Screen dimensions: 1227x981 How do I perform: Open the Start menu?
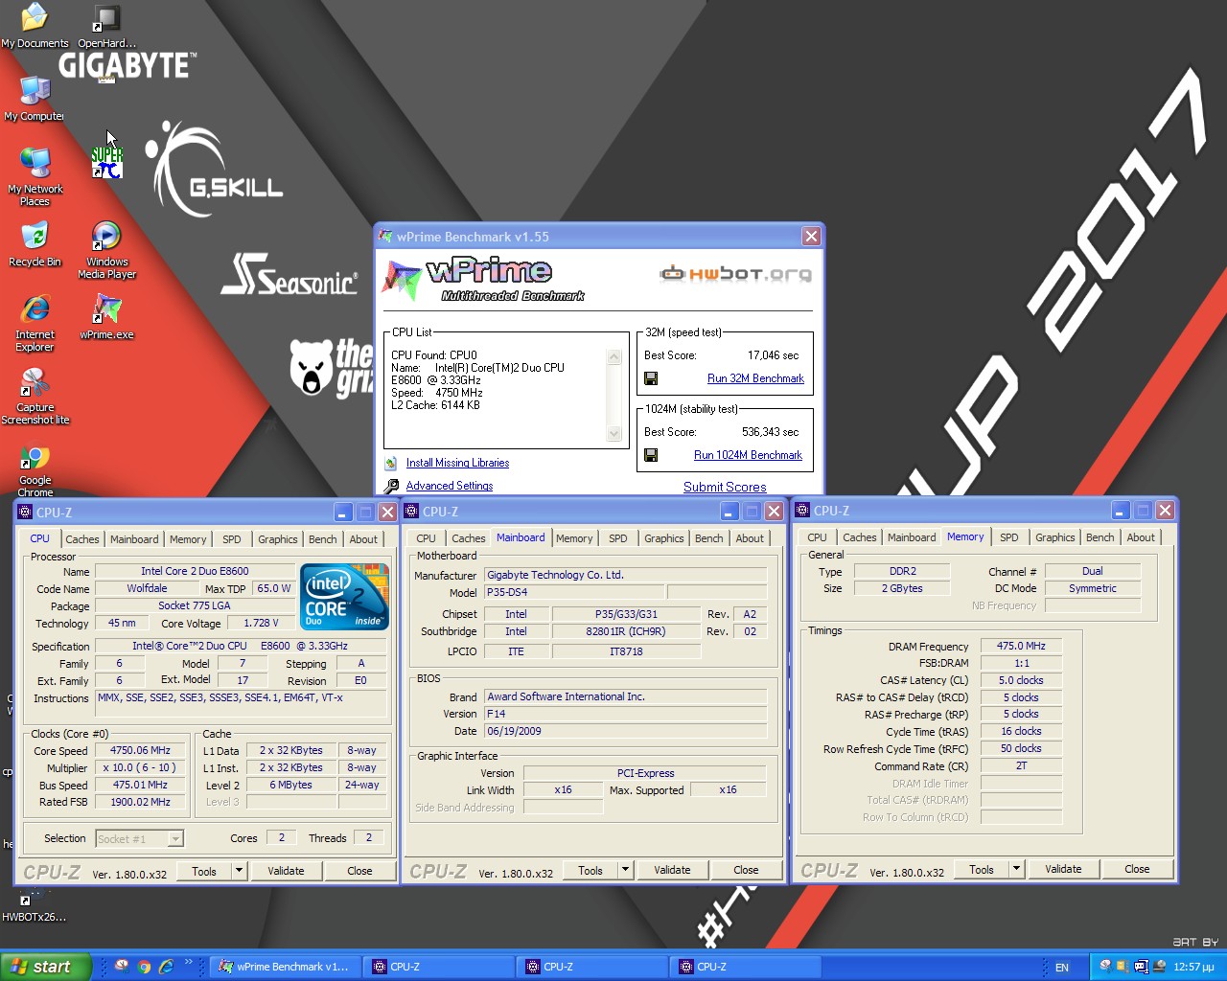pos(46,967)
